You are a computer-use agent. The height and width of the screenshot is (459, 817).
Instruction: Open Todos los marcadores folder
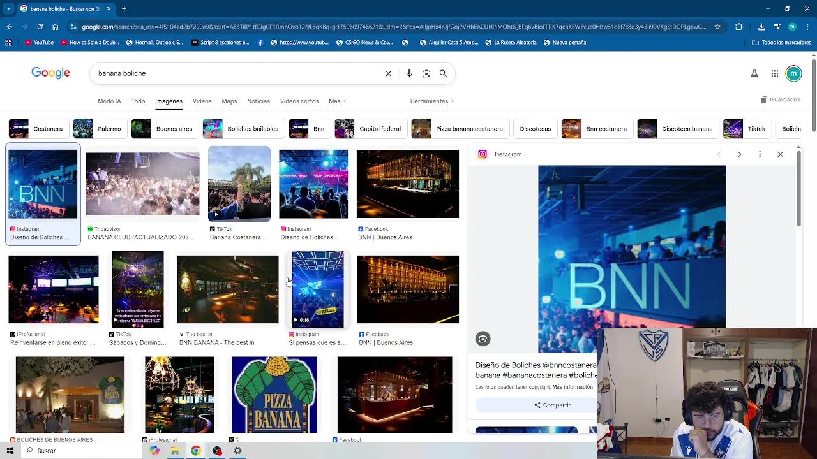[x=781, y=43]
